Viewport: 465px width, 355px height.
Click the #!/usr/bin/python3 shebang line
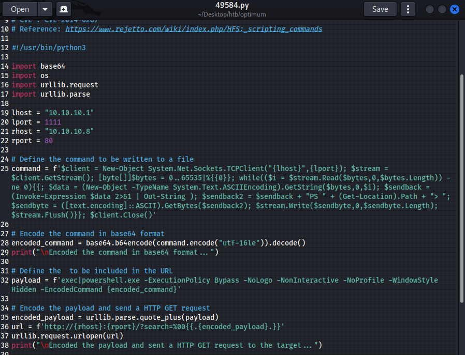[49, 48]
